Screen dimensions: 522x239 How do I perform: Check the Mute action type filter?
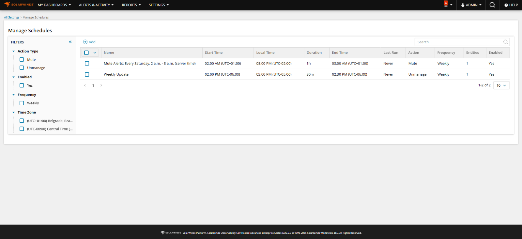tap(22, 60)
